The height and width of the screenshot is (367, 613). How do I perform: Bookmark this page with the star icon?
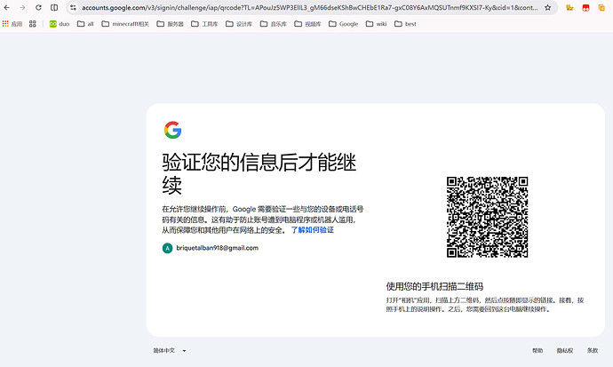548,7
